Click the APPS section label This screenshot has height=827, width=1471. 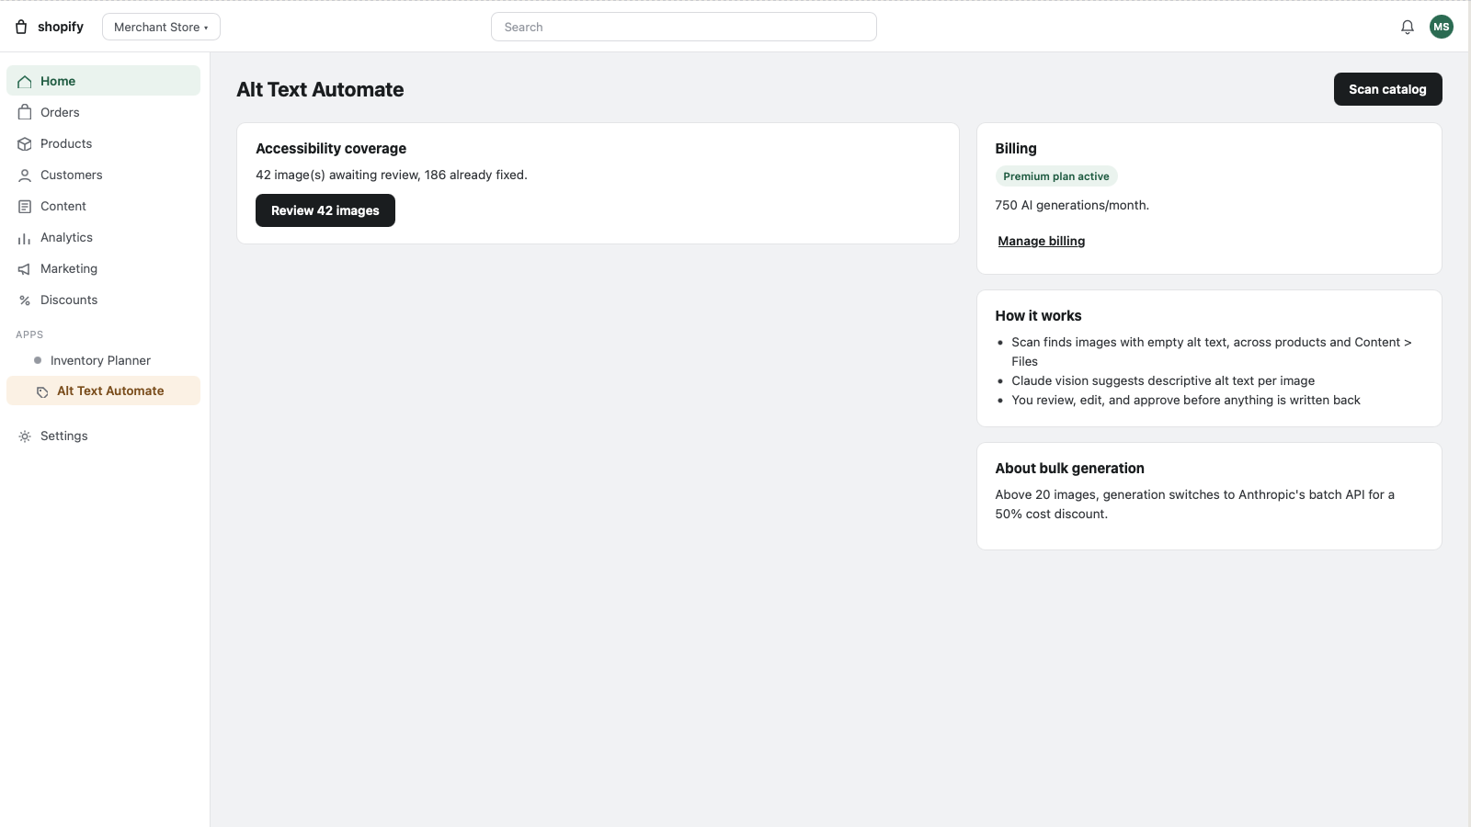click(x=29, y=334)
